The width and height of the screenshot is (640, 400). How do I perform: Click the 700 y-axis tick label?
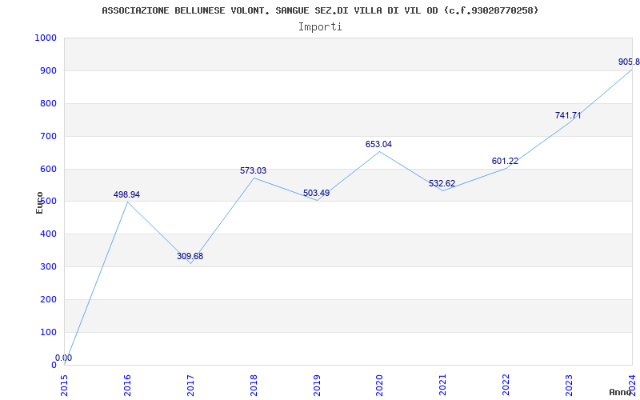click(48, 136)
